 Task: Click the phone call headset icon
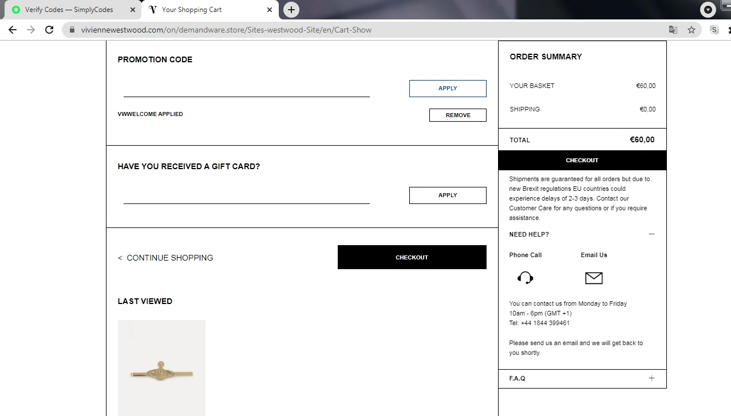tap(525, 278)
